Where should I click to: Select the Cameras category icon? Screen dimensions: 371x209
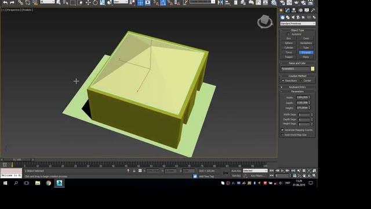[x=298, y=17]
